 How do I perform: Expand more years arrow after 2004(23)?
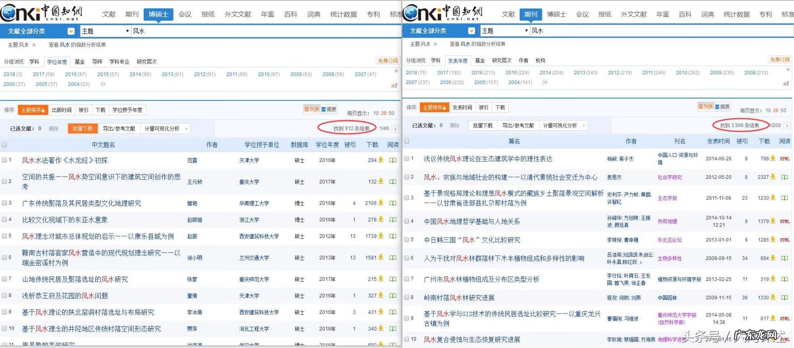[103, 84]
